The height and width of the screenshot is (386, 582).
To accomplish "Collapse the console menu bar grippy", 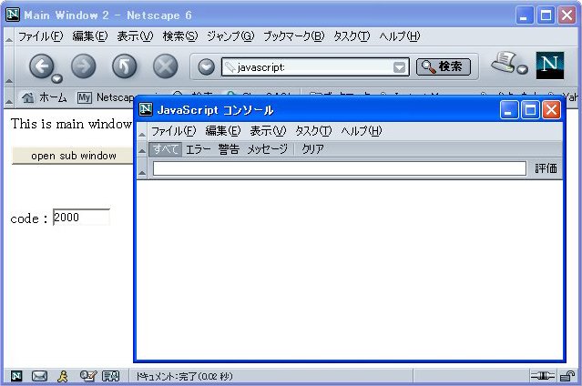I will [142, 131].
